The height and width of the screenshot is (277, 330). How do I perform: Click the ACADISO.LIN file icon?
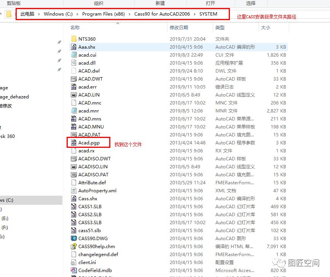(x=74, y=167)
